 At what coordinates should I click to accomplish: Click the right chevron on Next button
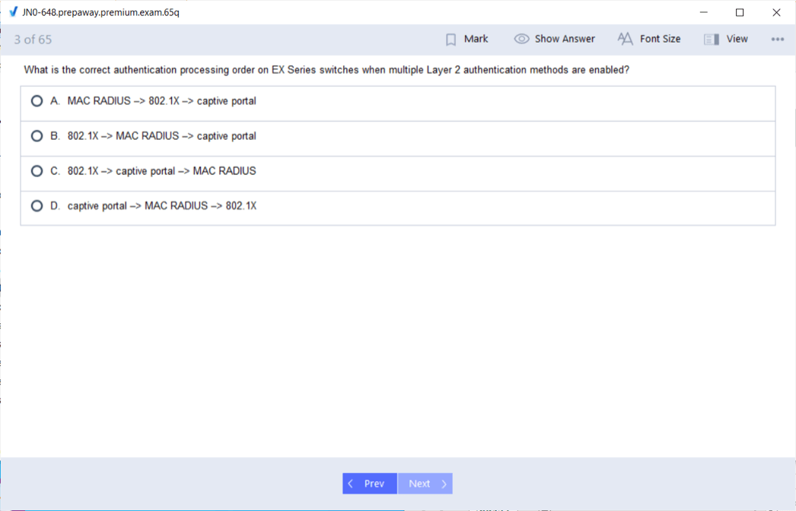[x=444, y=484]
